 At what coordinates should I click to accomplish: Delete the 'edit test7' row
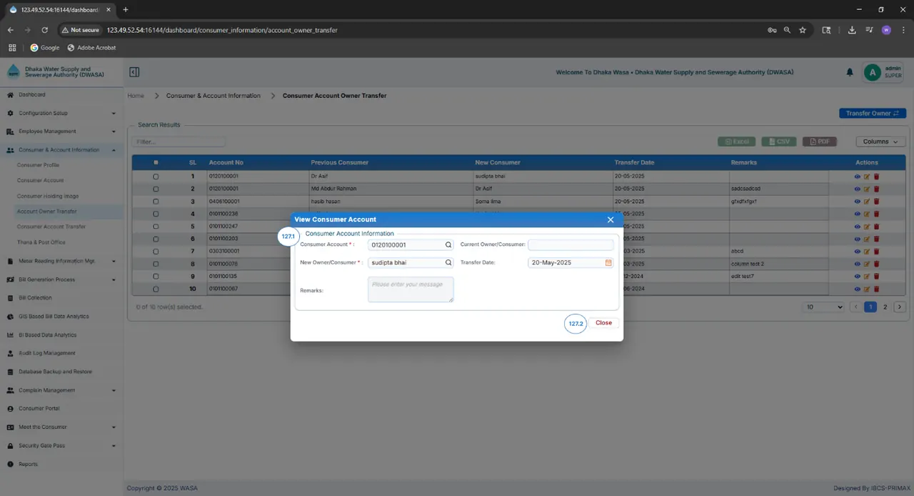(876, 277)
